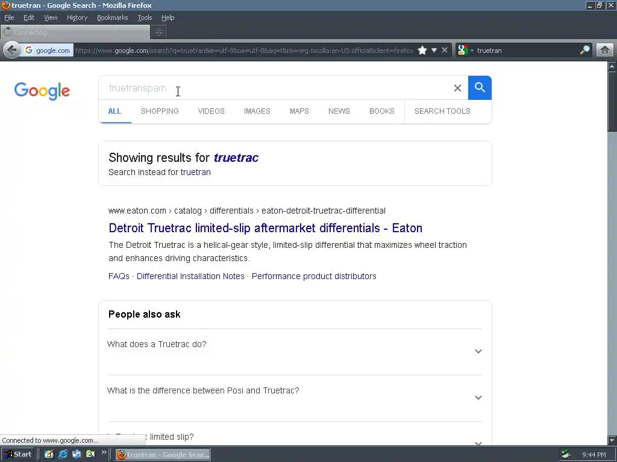Viewport: 617px width, 462px height.
Task: Click the Firefox taskbar button
Action: [163, 455]
